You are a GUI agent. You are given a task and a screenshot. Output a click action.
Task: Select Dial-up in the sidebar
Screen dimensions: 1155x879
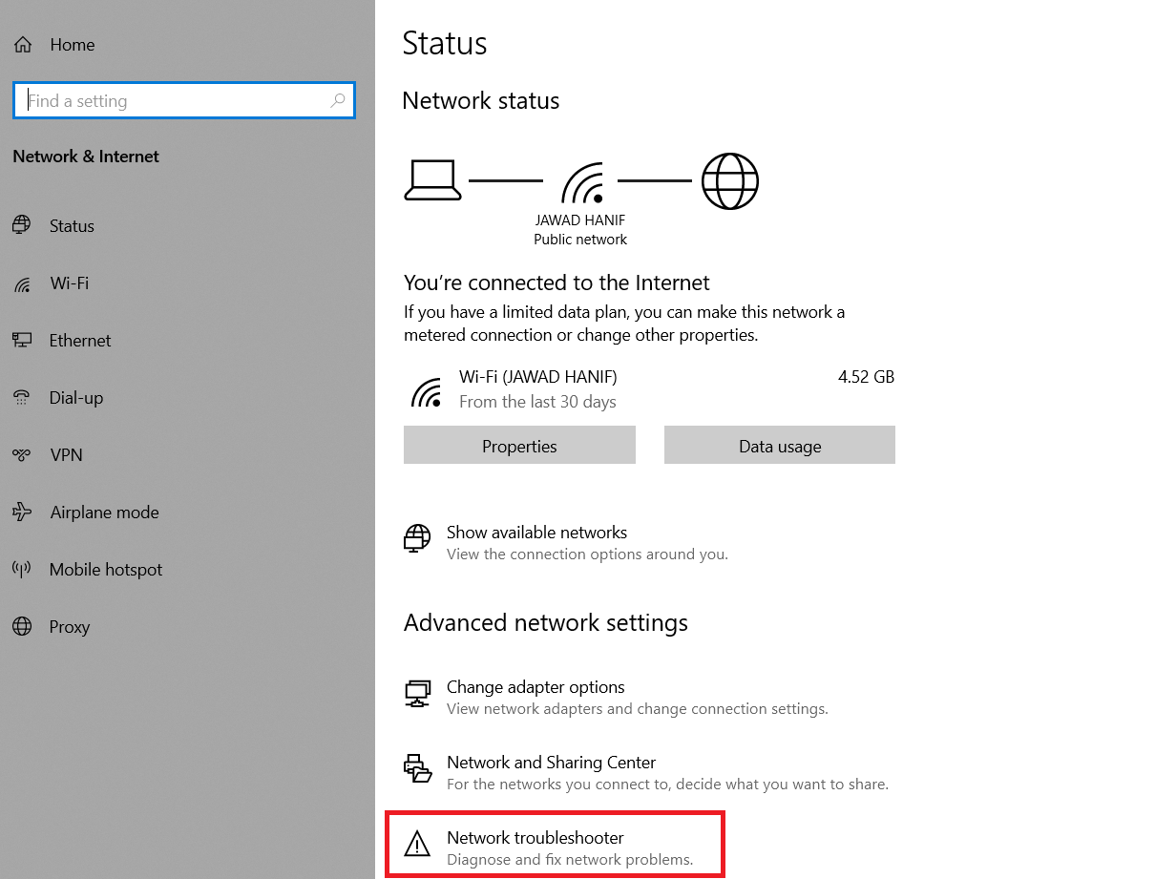[76, 398]
